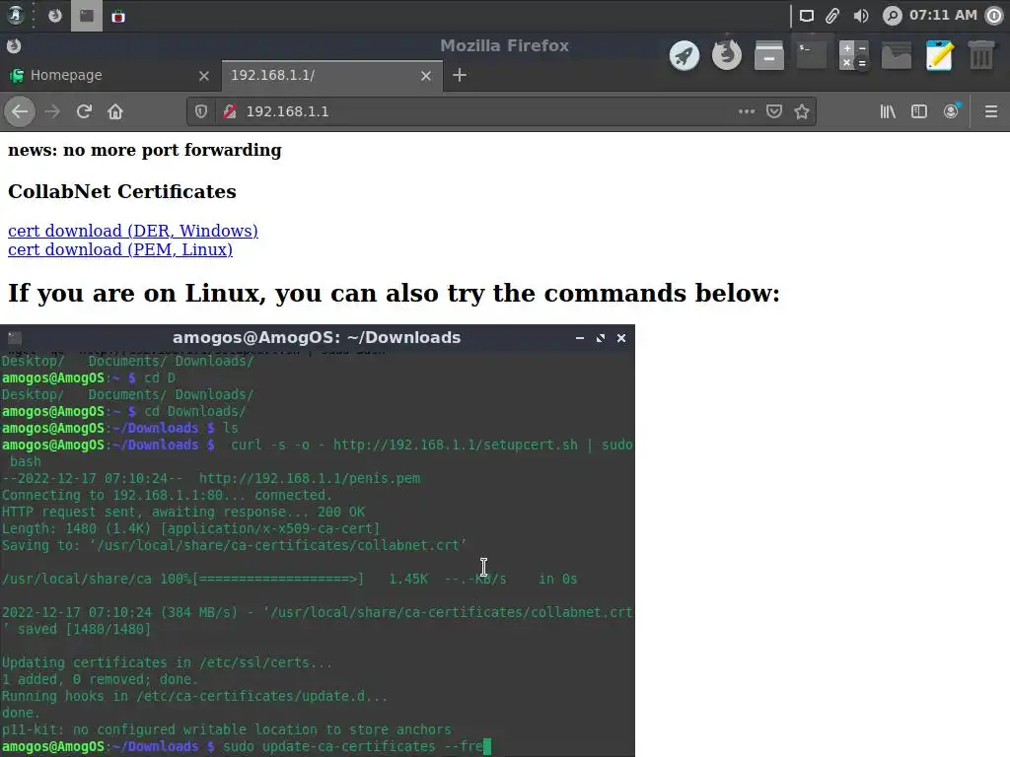Close the Homepage tab
1010x757 pixels.
point(204,76)
